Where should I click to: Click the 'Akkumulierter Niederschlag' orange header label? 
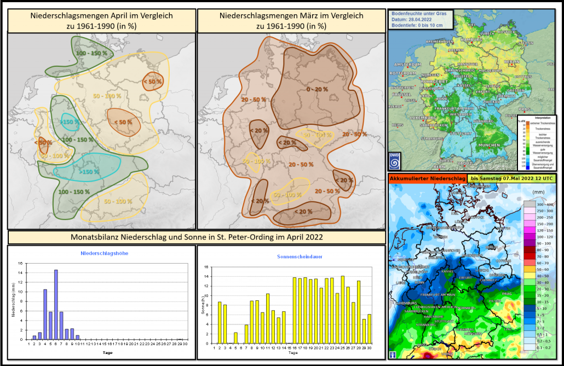click(x=427, y=178)
